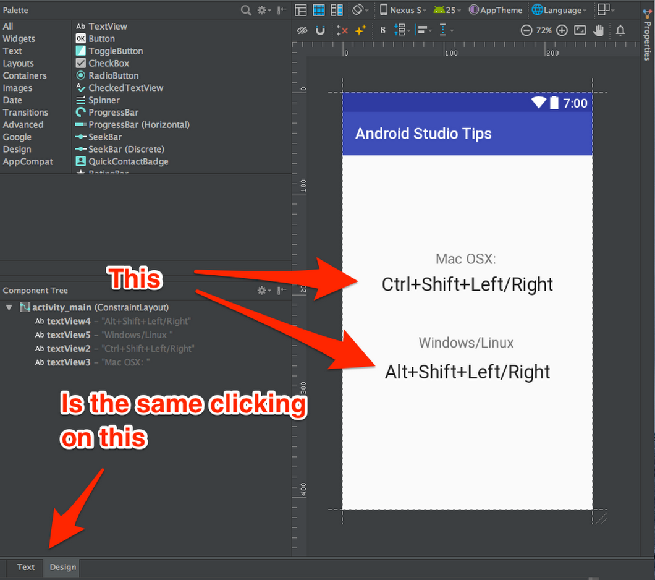Open layout variants dropdown
This screenshot has width=655, height=580.
tap(606, 10)
